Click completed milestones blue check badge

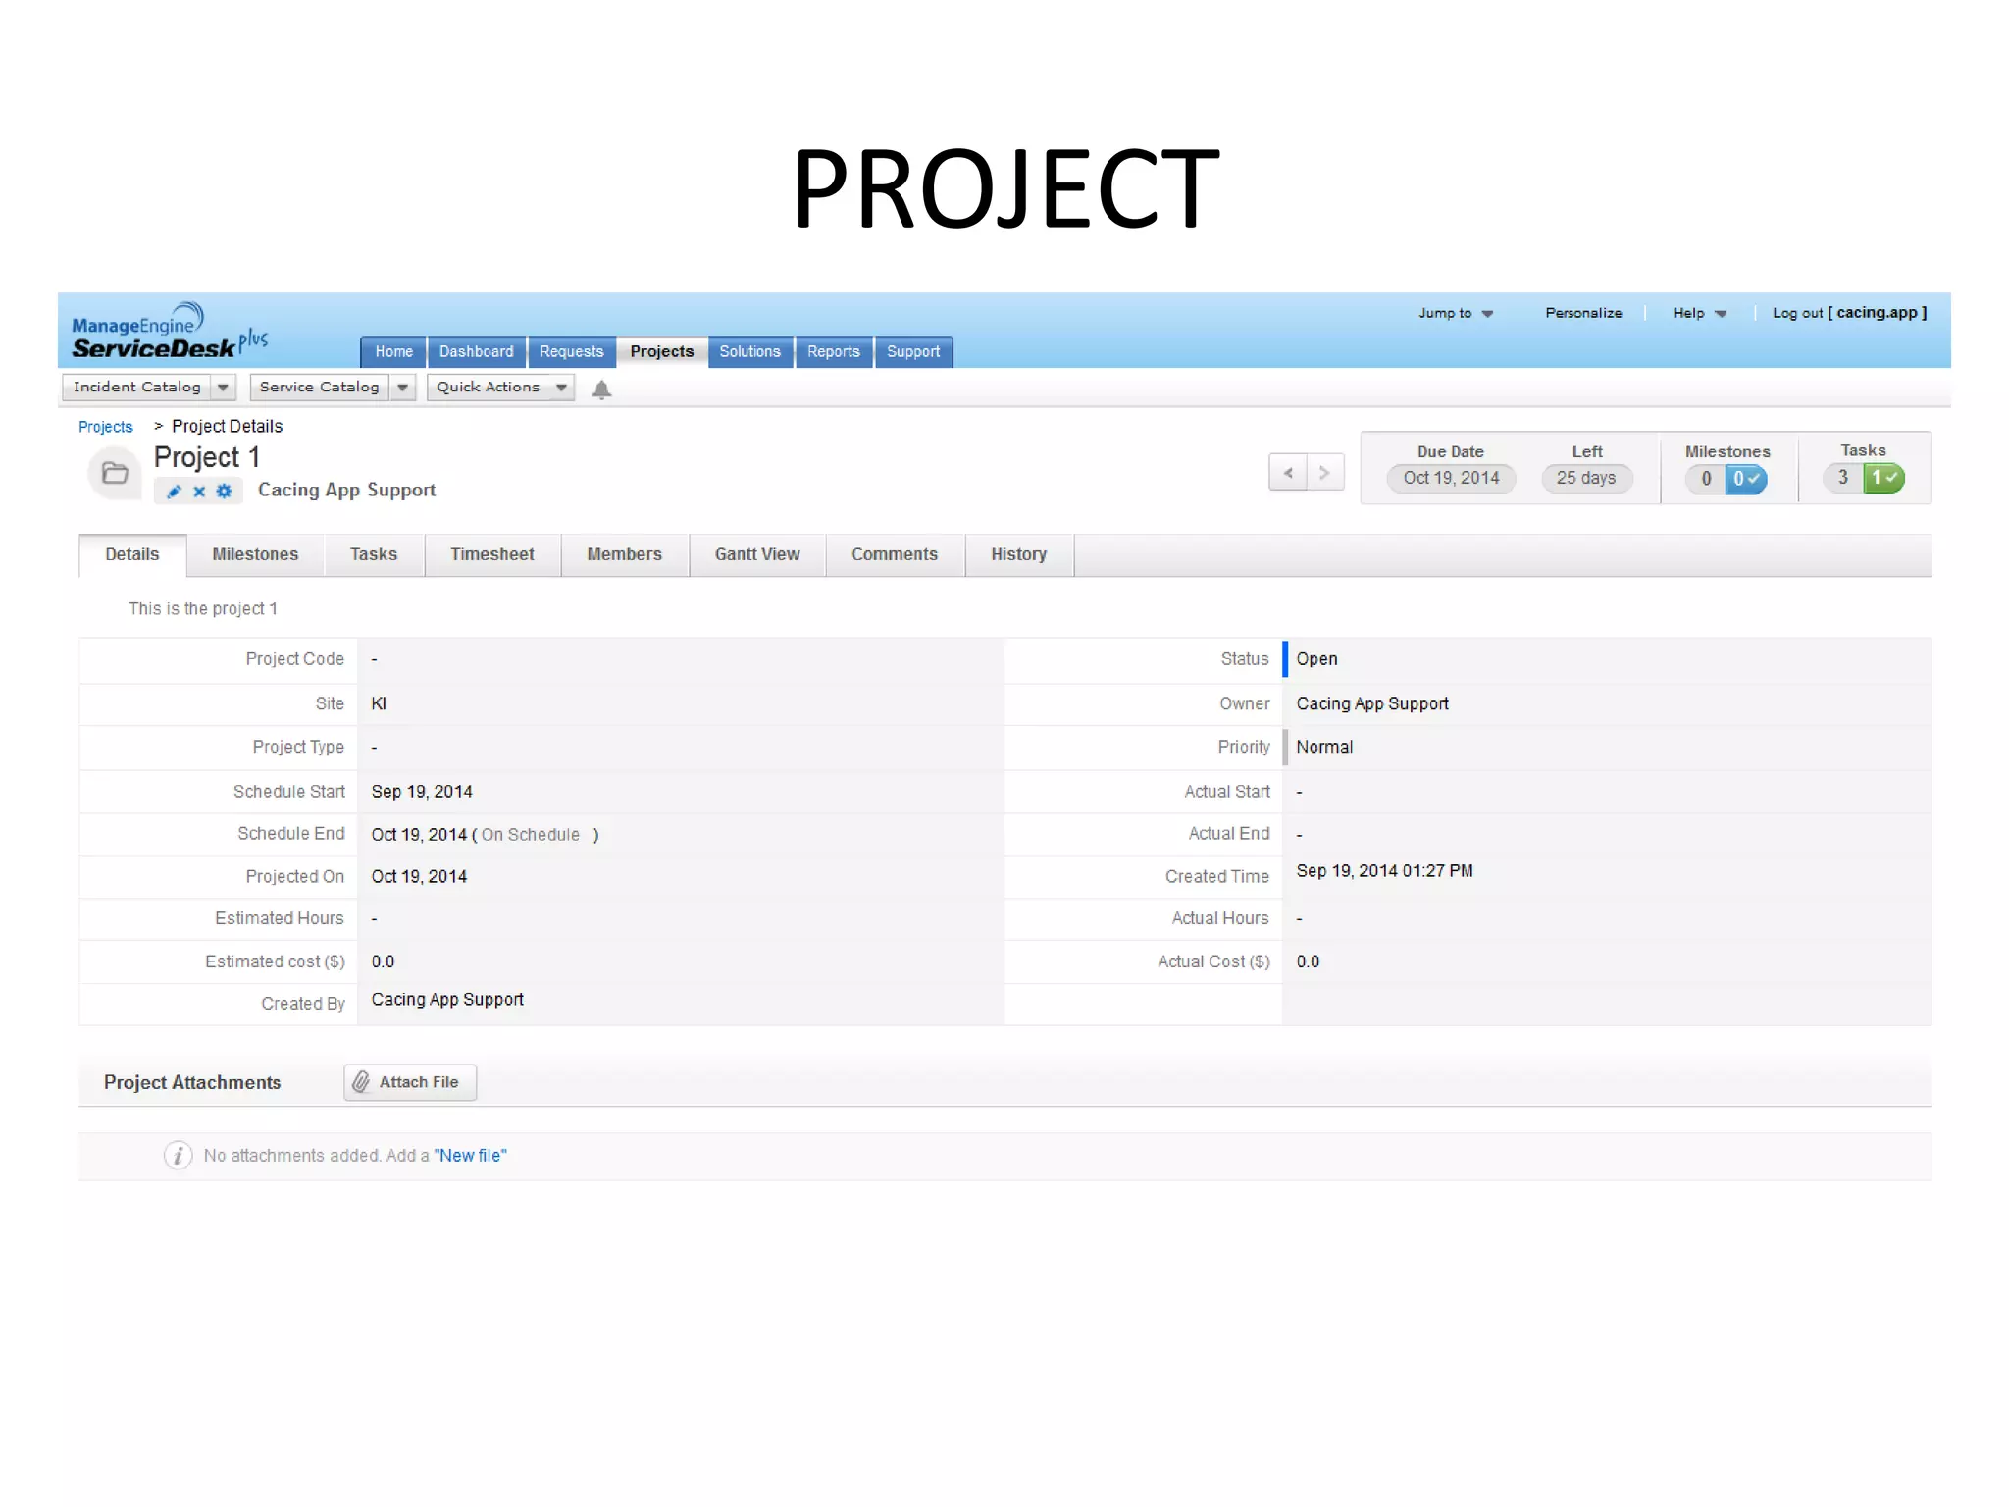point(1746,479)
